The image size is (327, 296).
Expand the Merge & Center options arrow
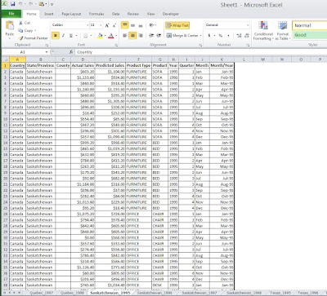pyautogui.click(x=200, y=36)
